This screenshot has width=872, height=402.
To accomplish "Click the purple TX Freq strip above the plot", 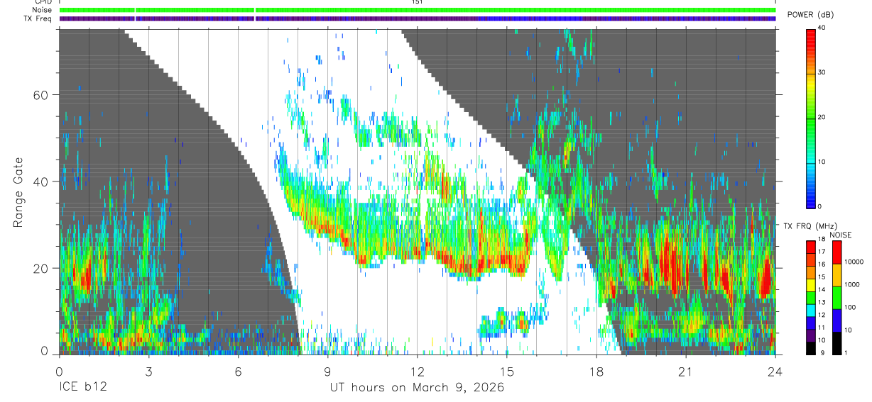I will coord(418,18).
